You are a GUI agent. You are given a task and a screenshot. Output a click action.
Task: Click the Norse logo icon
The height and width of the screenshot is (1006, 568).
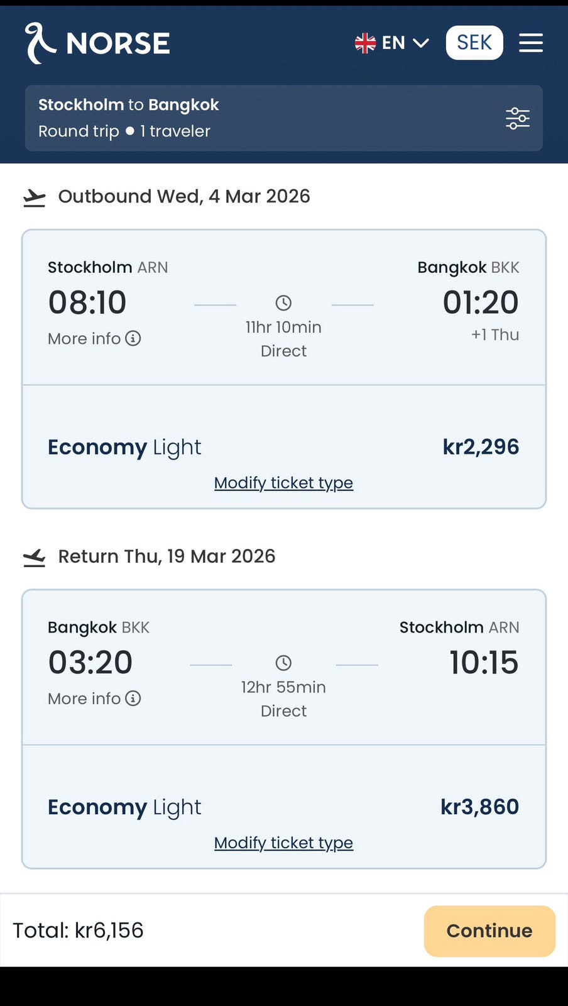(x=40, y=43)
